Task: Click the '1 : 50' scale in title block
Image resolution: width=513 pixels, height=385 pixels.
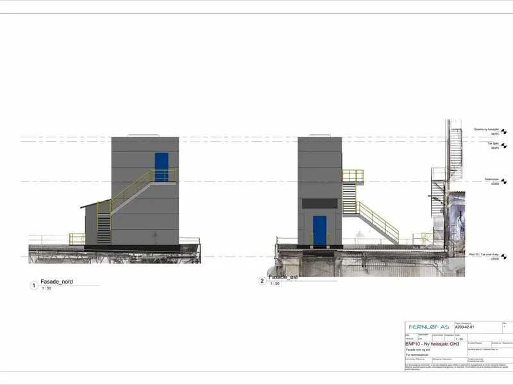Action: 459,339
